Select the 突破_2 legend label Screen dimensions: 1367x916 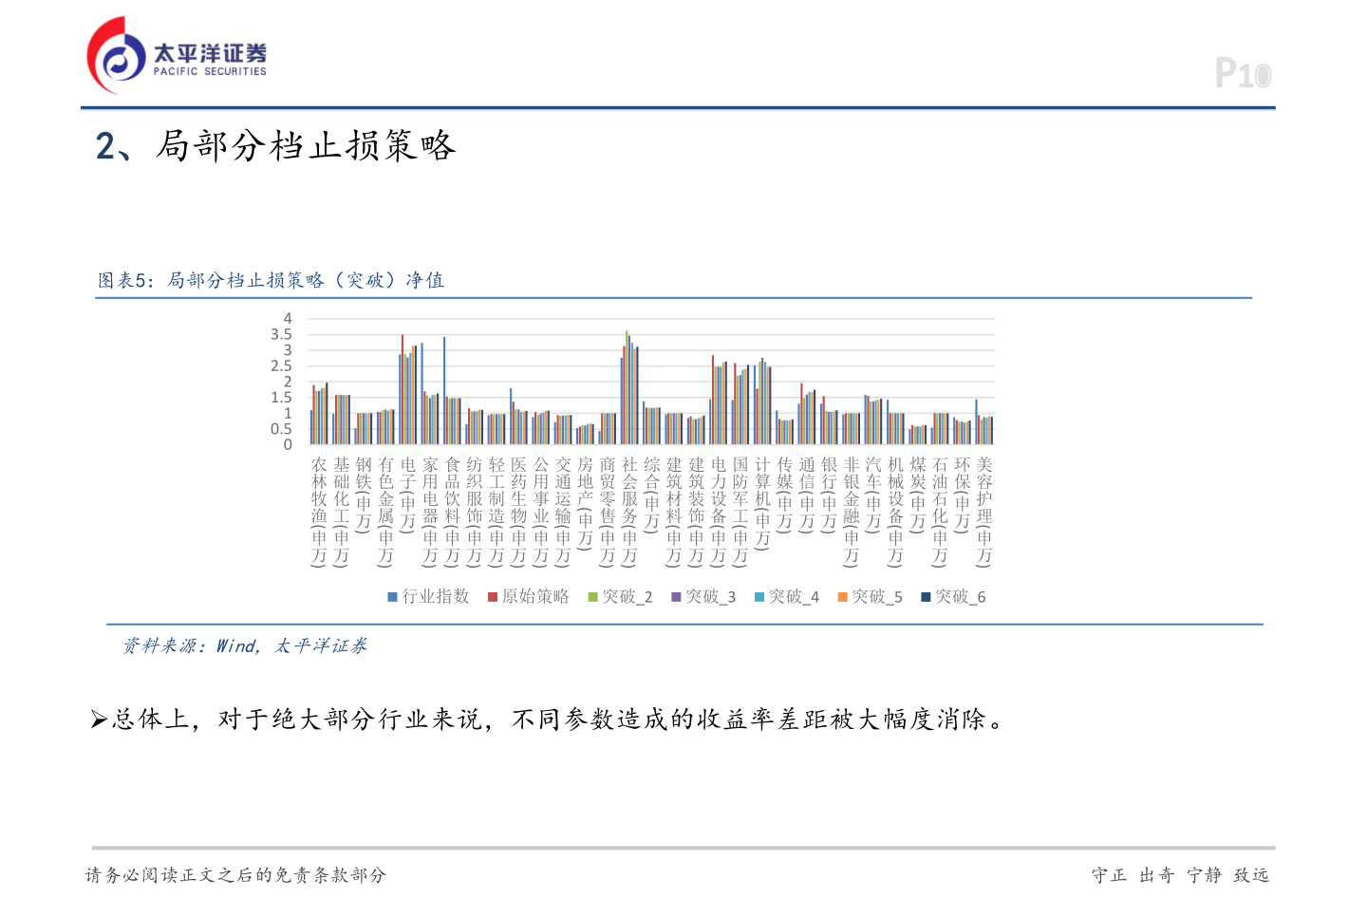627,596
